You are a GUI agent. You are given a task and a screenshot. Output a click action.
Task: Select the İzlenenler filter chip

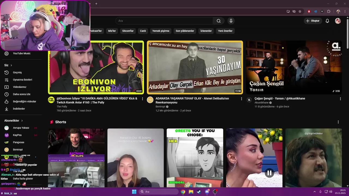(x=206, y=31)
